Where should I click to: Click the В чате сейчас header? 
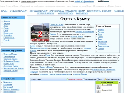coord(107,83)
